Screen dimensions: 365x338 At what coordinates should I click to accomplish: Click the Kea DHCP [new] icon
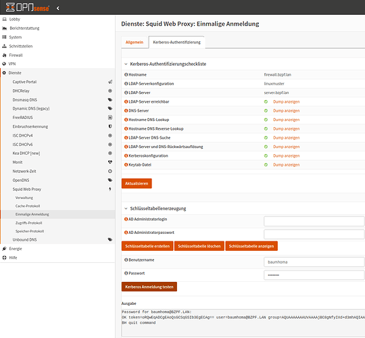pyautogui.click(x=110, y=153)
